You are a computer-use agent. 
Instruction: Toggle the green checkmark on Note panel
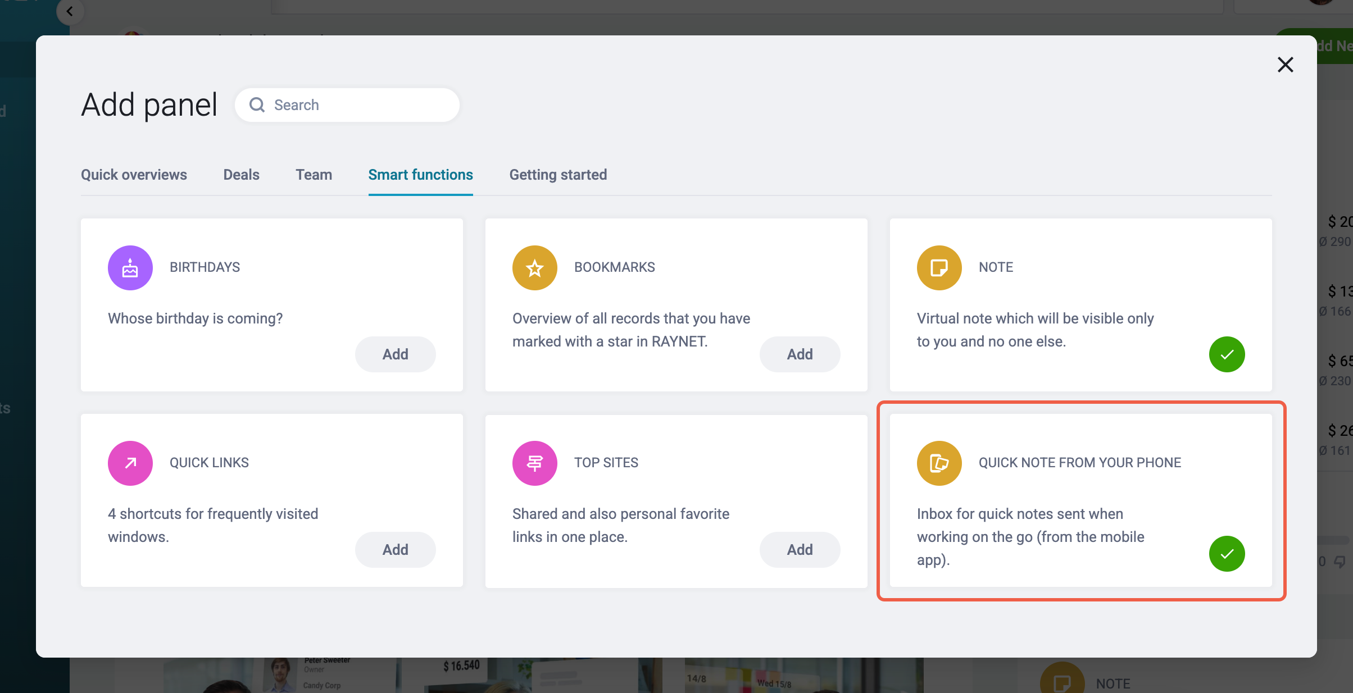(x=1227, y=354)
